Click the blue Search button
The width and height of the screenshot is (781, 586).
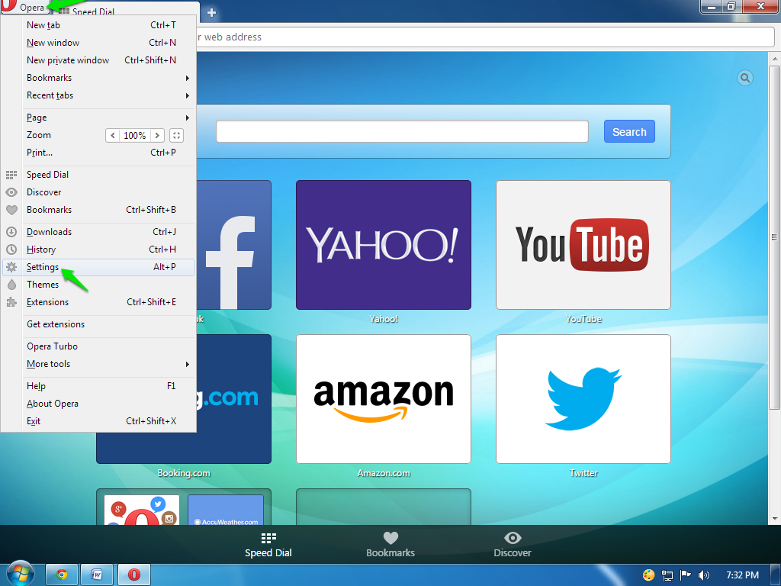[629, 131]
